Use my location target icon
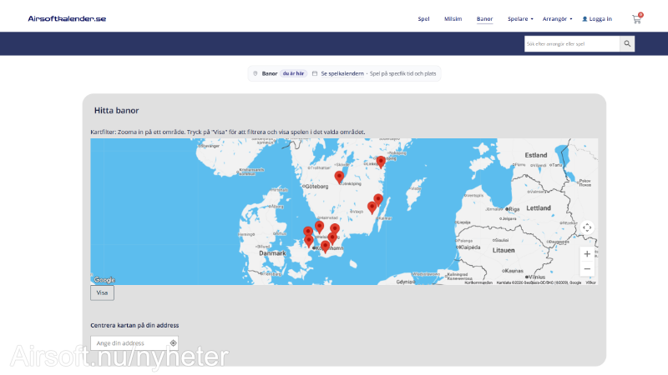The height and width of the screenshot is (375, 668). pyautogui.click(x=173, y=342)
